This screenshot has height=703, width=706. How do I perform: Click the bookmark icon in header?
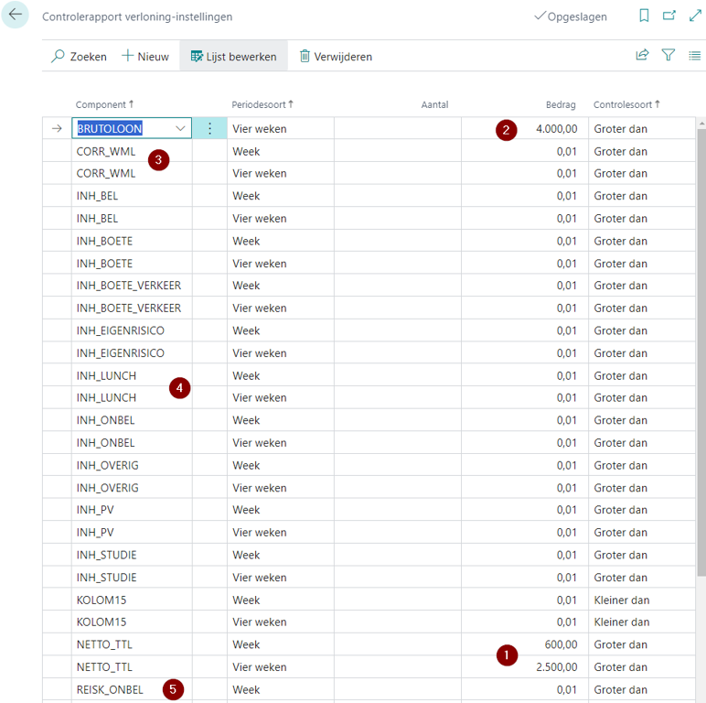644,16
